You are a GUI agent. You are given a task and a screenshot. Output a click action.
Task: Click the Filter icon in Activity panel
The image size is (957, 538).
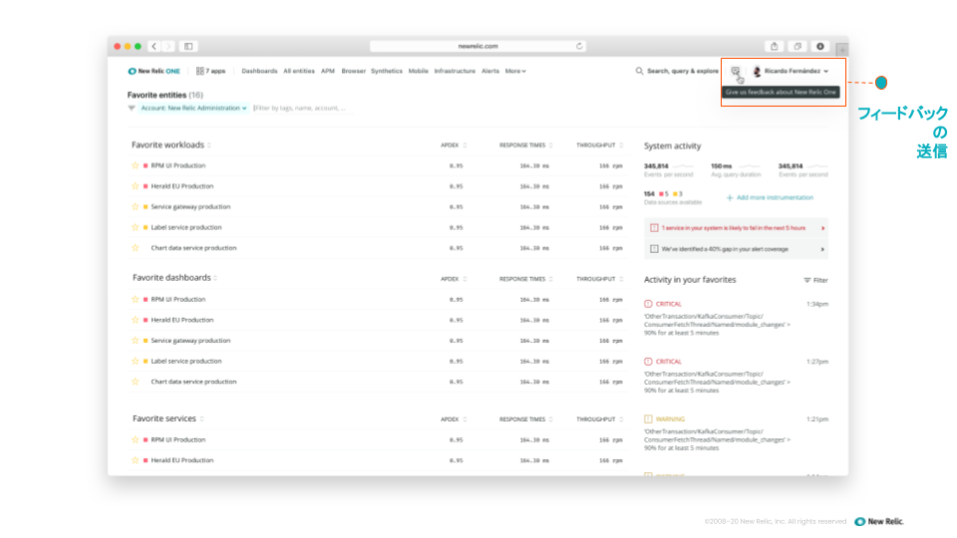point(806,280)
